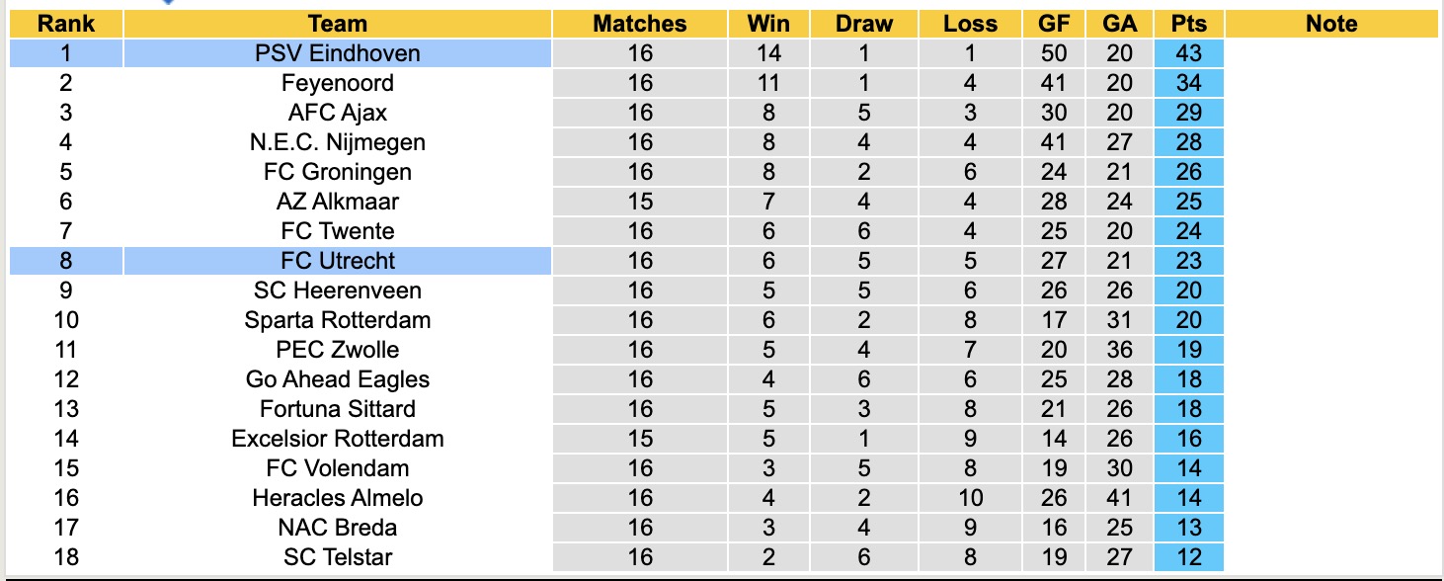Click the Go Ahead Eagles team name
Viewport: 1444px width, 581px height.
click(337, 379)
